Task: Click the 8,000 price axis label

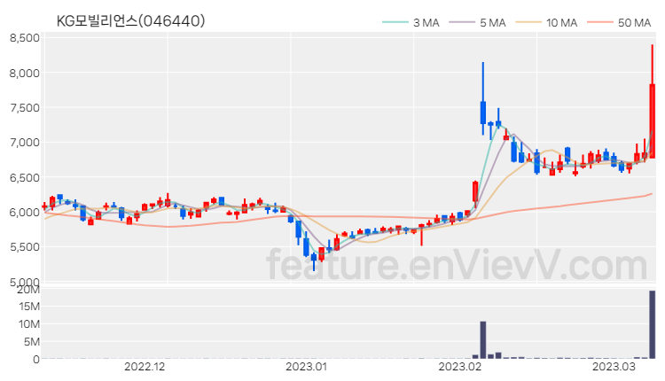Action: coord(25,74)
